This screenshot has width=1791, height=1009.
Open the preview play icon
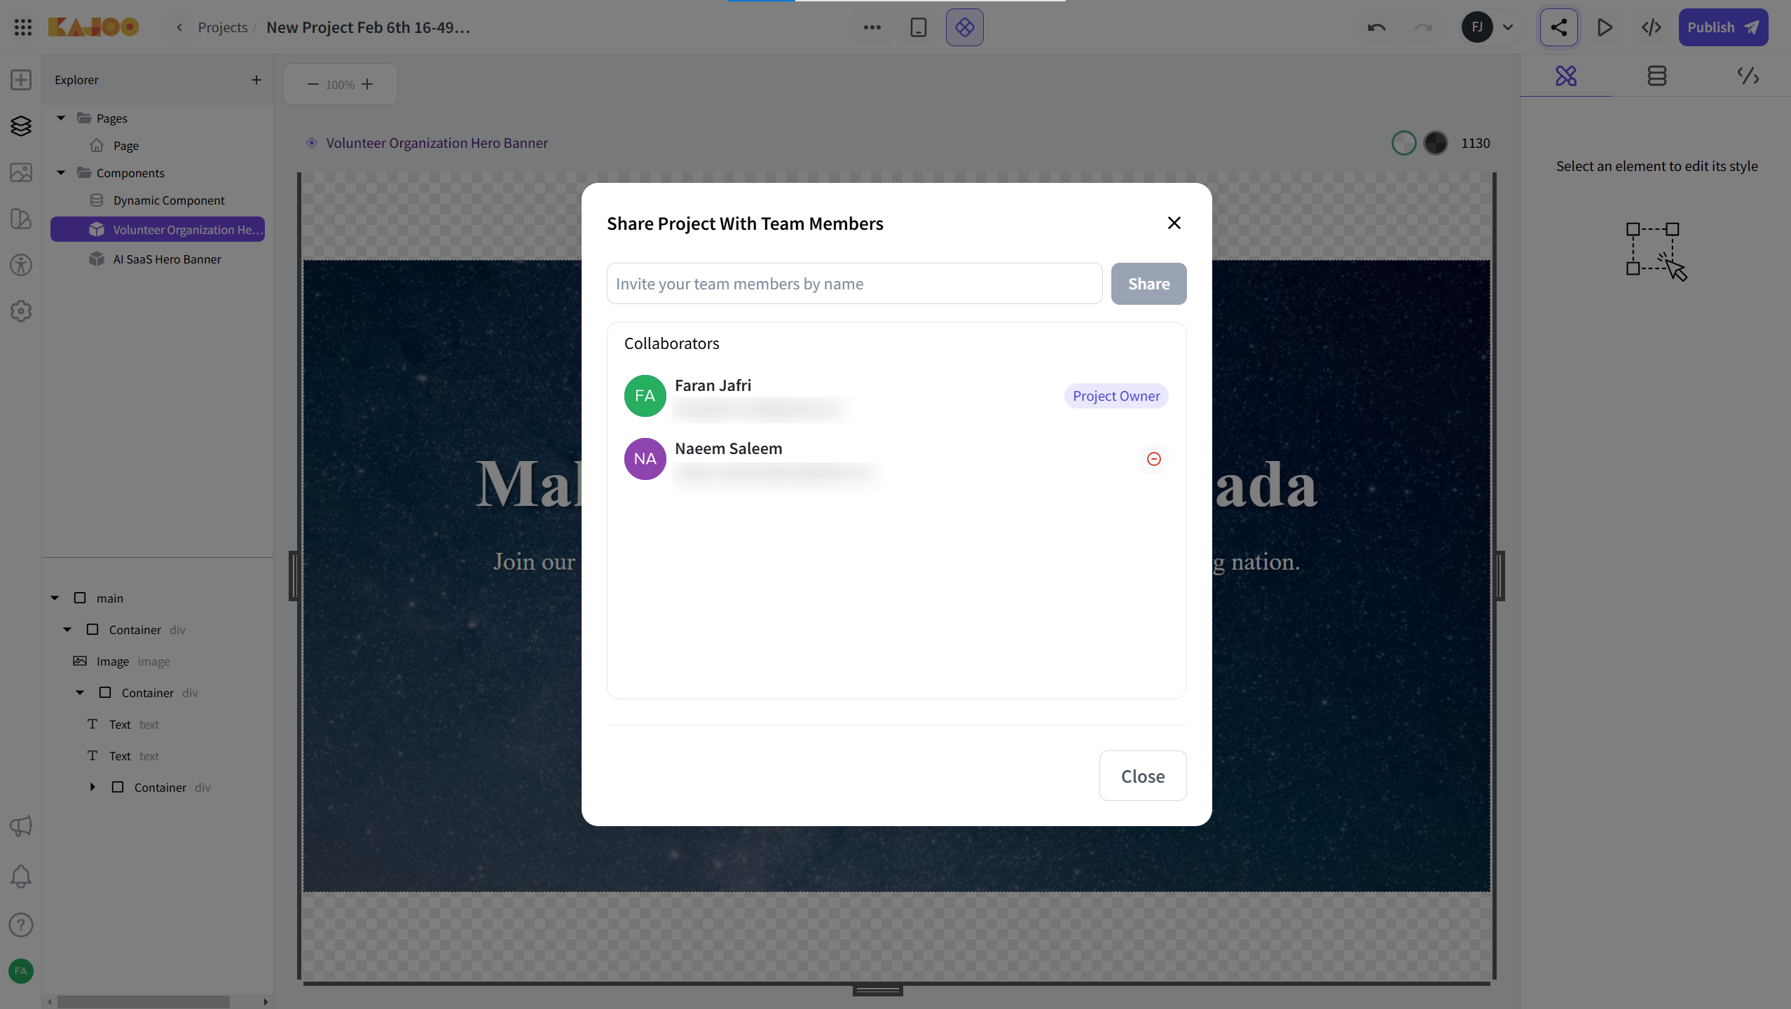click(x=1605, y=27)
